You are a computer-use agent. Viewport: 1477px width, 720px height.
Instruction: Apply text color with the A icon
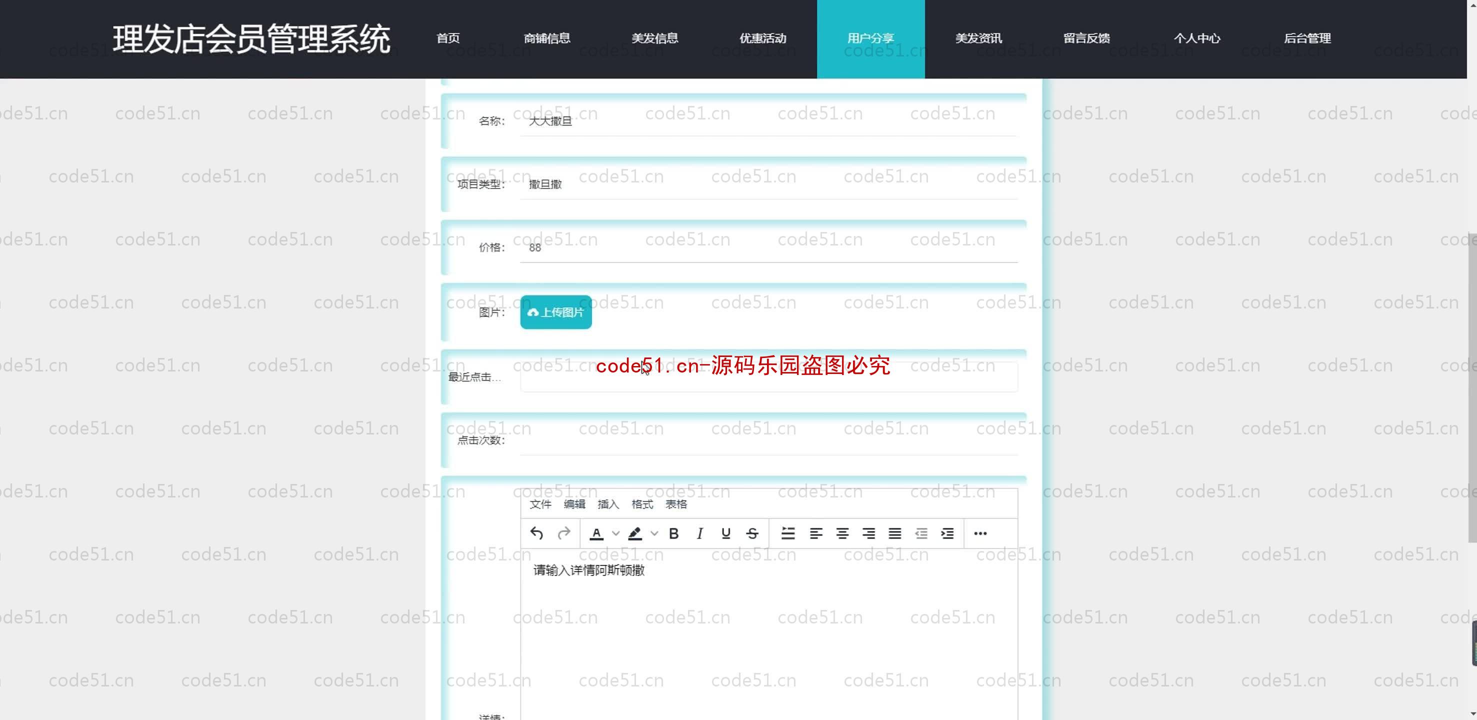[x=596, y=533]
